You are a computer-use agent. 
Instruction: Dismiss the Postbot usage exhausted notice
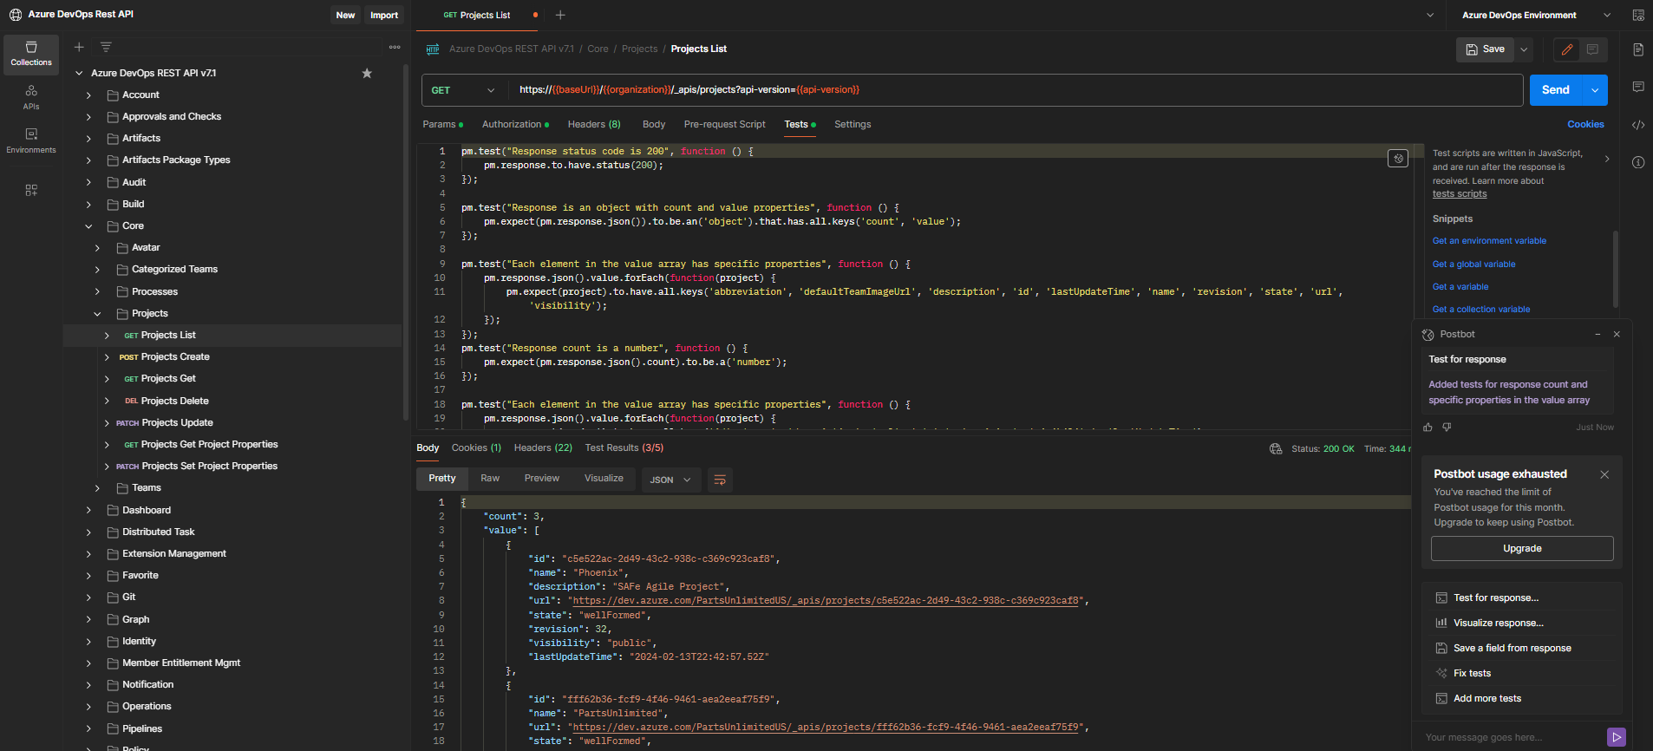point(1604,474)
